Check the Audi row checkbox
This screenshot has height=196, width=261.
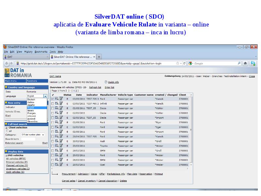[x=53, y=141]
